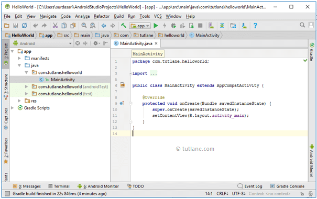
Task: Close the MainActivity.java tab
Action: pos(156,43)
